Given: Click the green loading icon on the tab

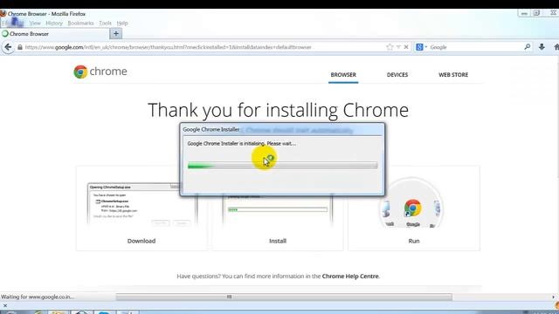Looking at the screenshot, I should point(5,34).
